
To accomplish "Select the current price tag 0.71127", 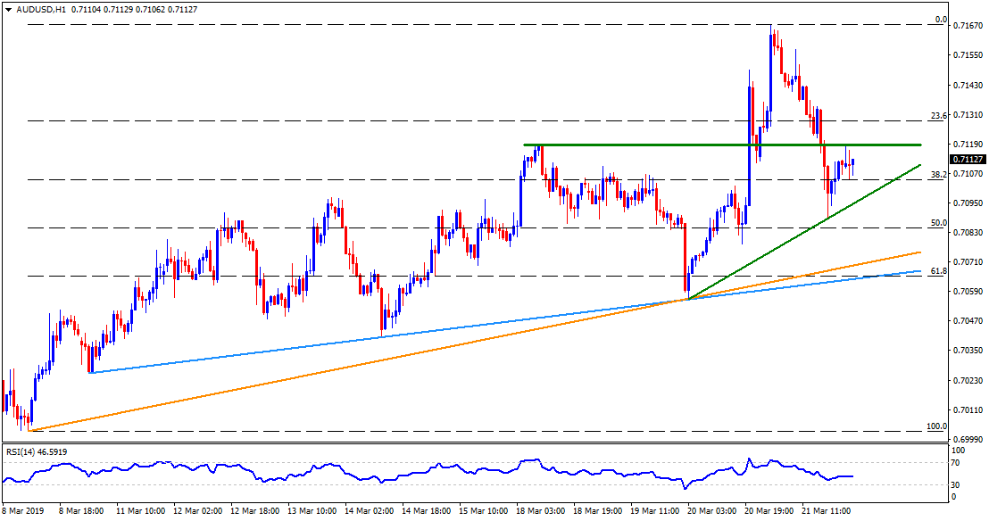I will [x=967, y=160].
